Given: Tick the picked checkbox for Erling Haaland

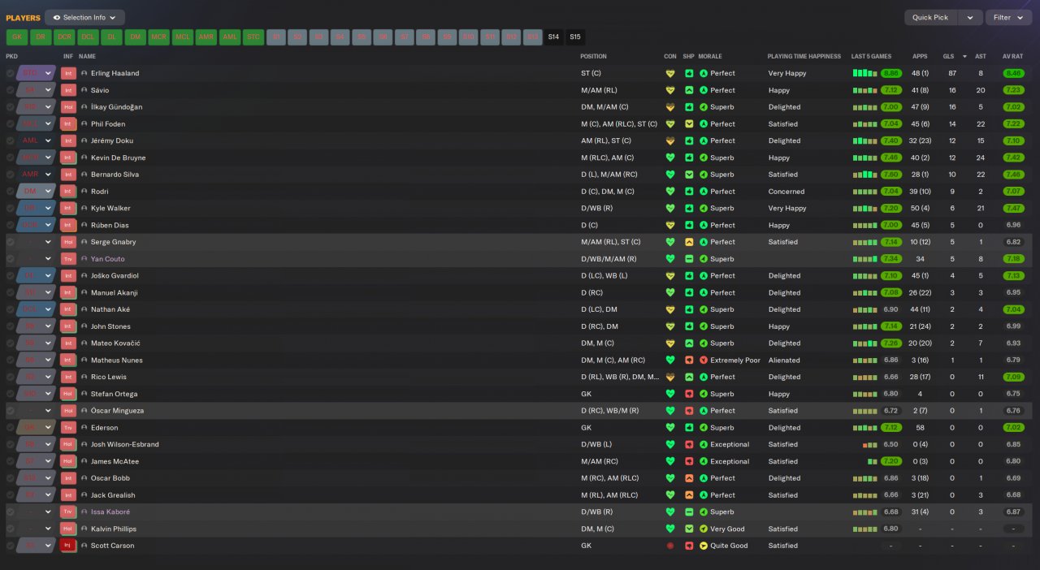Looking at the screenshot, I should pos(10,73).
